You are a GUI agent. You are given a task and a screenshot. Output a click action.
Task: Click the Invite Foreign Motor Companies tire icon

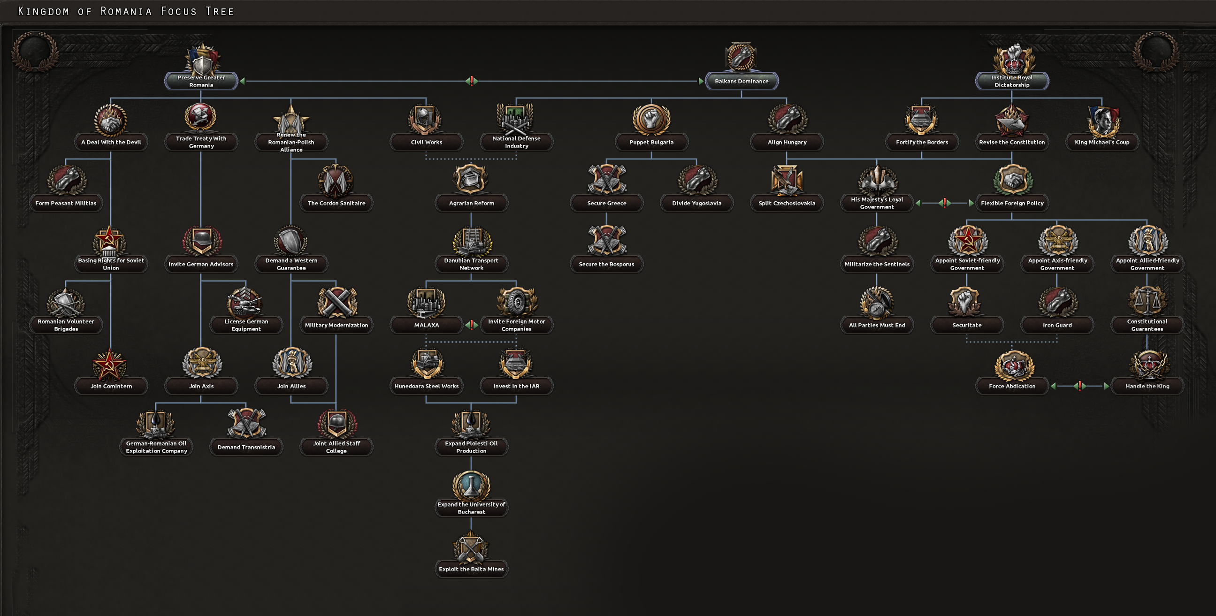pyautogui.click(x=517, y=302)
